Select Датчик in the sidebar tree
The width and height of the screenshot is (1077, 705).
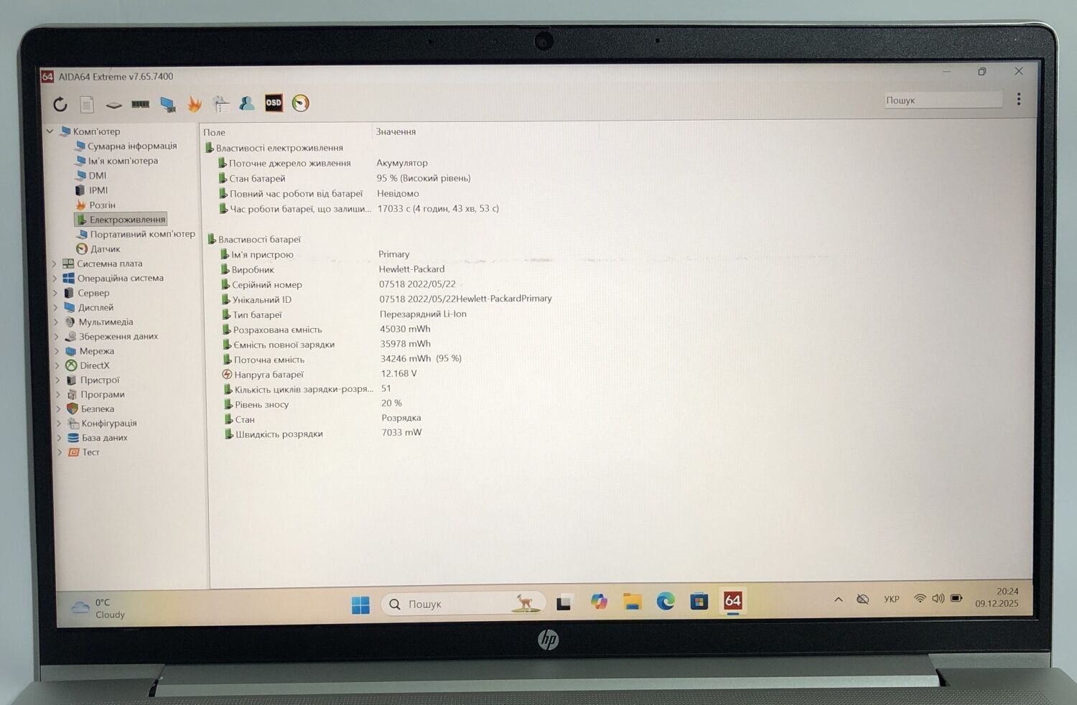pyautogui.click(x=105, y=249)
